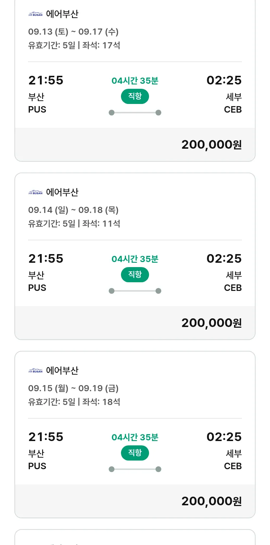Viewport: 270px width, 545px height.
Task: Click Air Busan logo on 09.13 flight card
Action: click(35, 14)
